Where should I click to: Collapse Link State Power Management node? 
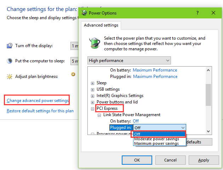99,115
